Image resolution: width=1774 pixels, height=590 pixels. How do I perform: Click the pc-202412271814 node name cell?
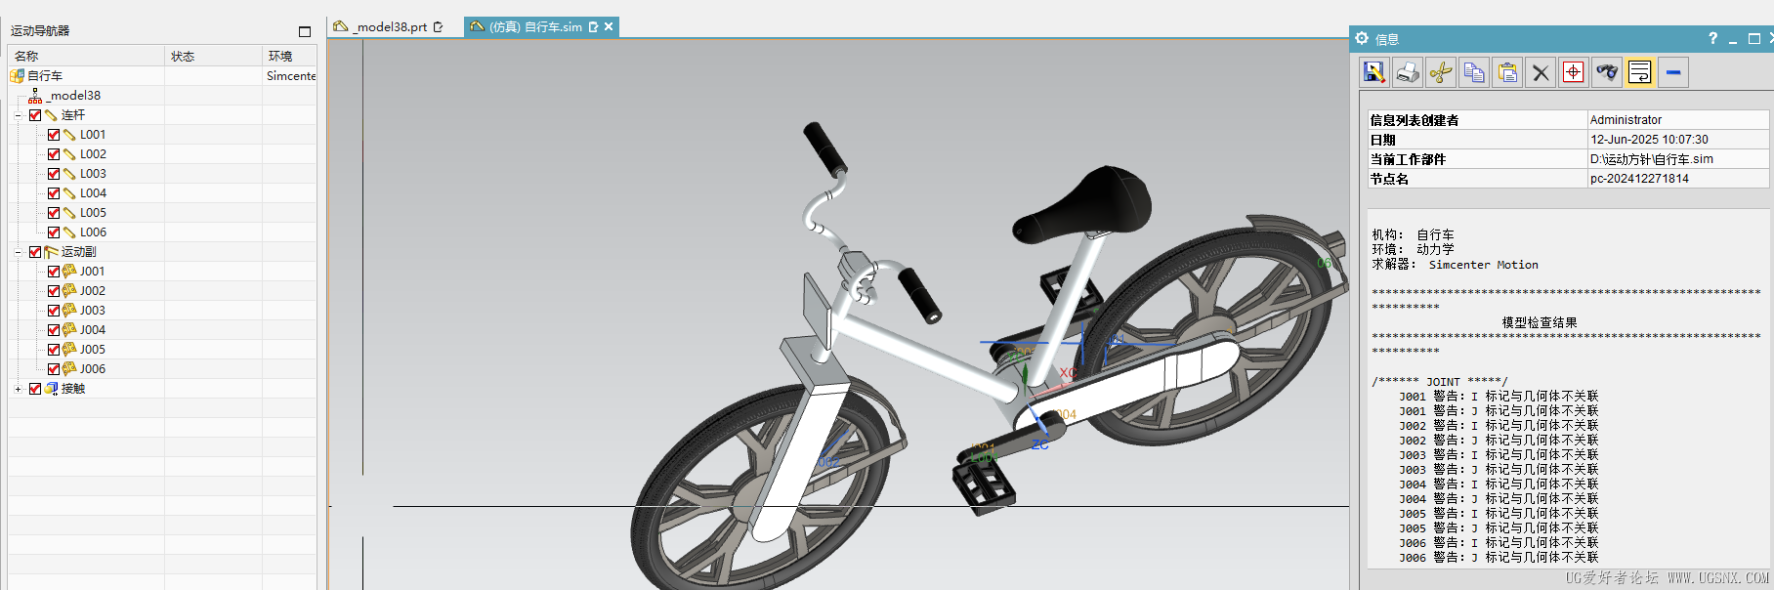pyautogui.click(x=1677, y=178)
